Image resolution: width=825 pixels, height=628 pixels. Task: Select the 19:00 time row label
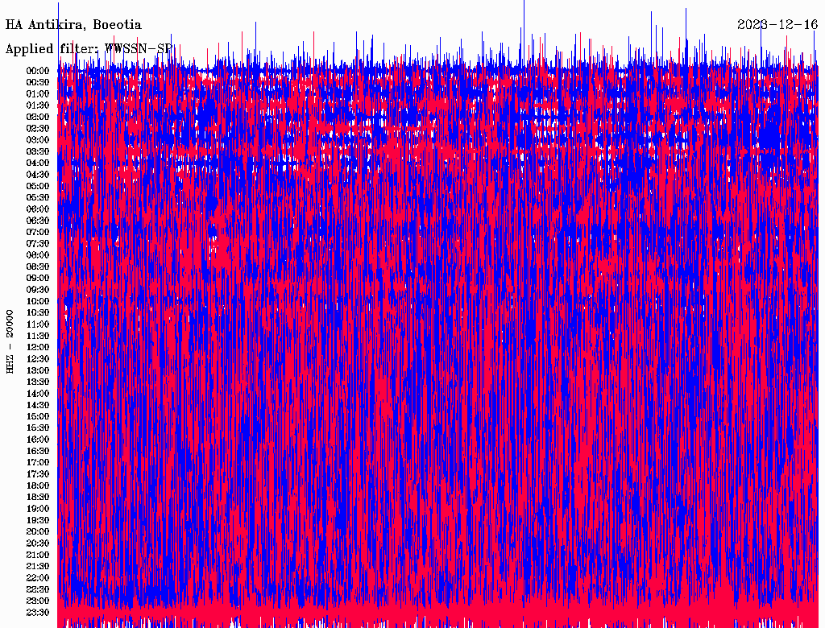coord(38,509)
